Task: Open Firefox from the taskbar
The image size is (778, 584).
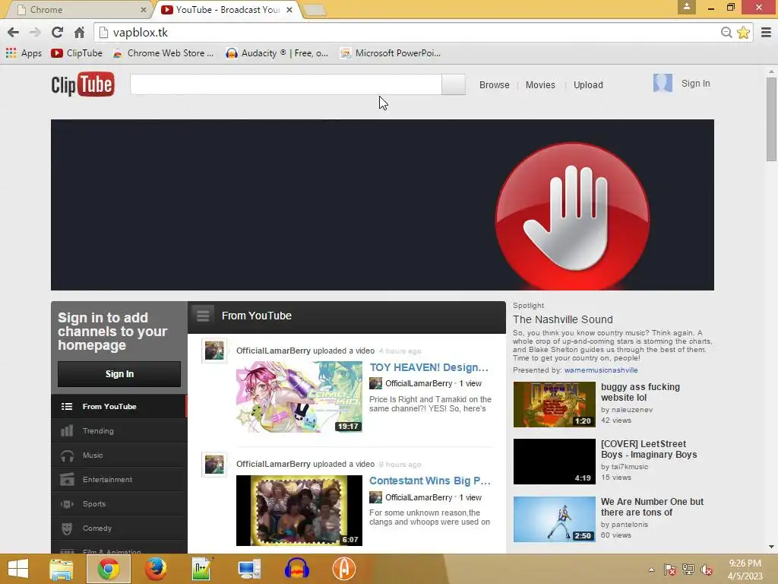Action: pos(155,569)
